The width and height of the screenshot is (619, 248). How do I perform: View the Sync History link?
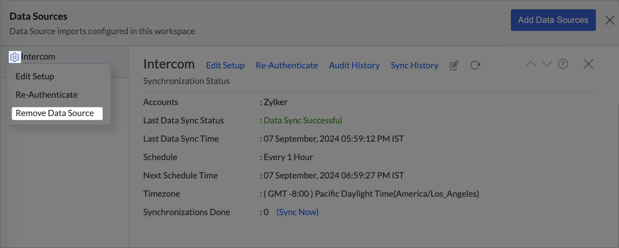pos(414,65)
